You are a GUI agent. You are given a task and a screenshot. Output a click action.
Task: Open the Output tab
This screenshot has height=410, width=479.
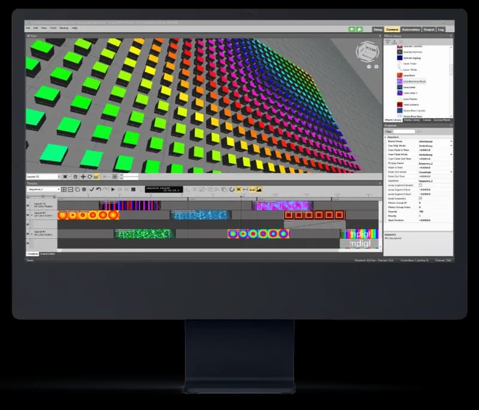click(x=429, y=29)
